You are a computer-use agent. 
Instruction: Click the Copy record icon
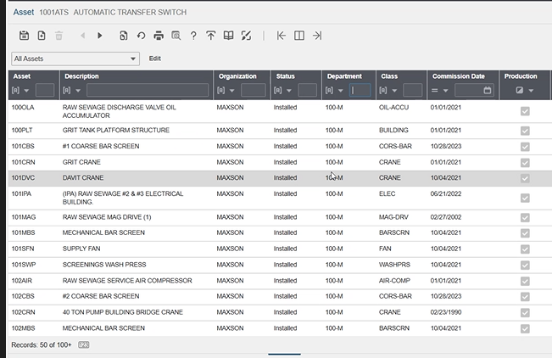coord(124,36)
